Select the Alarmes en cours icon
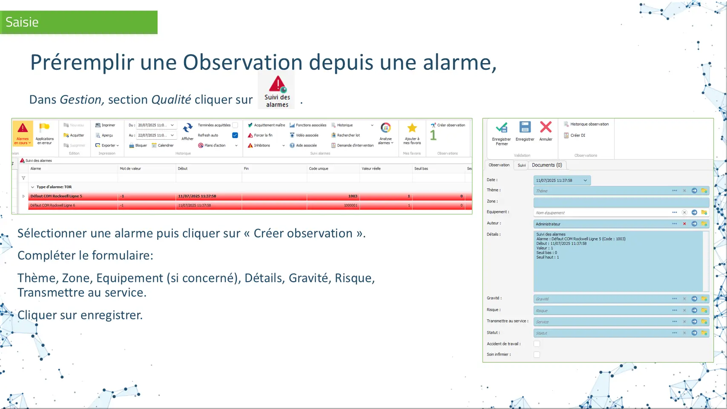This screenshot has width=727, height=409. coord(23,129)
